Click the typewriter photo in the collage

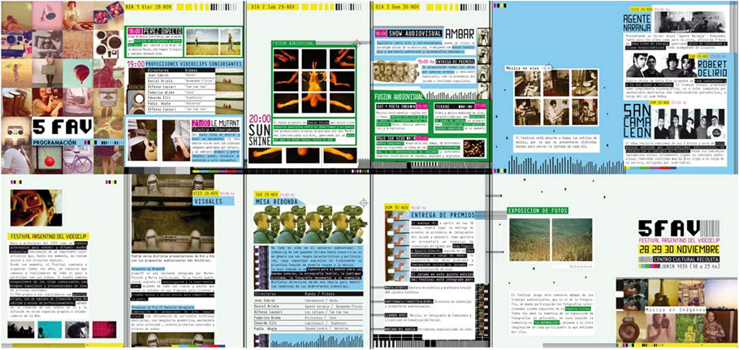[x=108, y=102]
